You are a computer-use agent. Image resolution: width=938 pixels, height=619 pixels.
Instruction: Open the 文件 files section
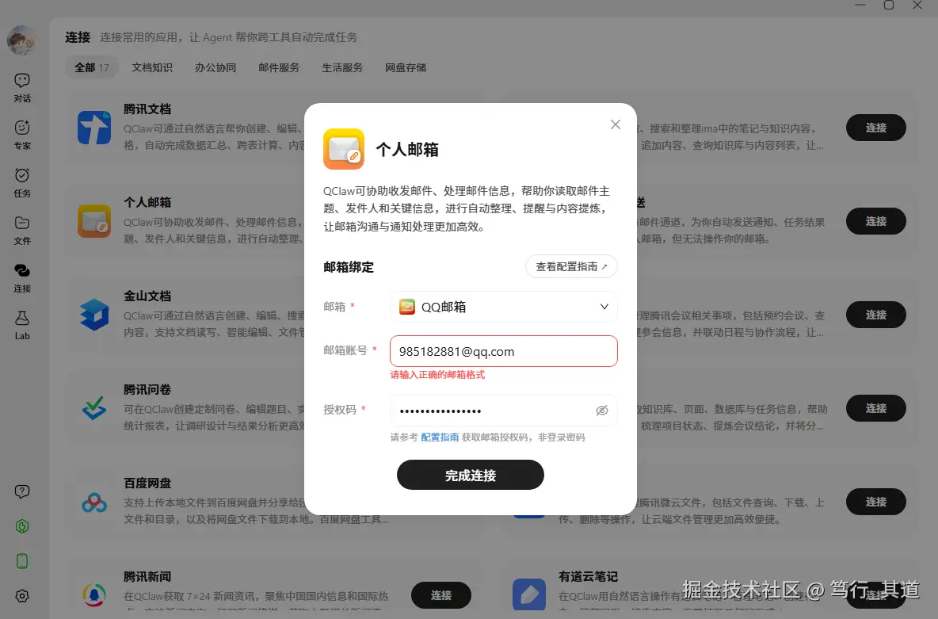(22, 231)
